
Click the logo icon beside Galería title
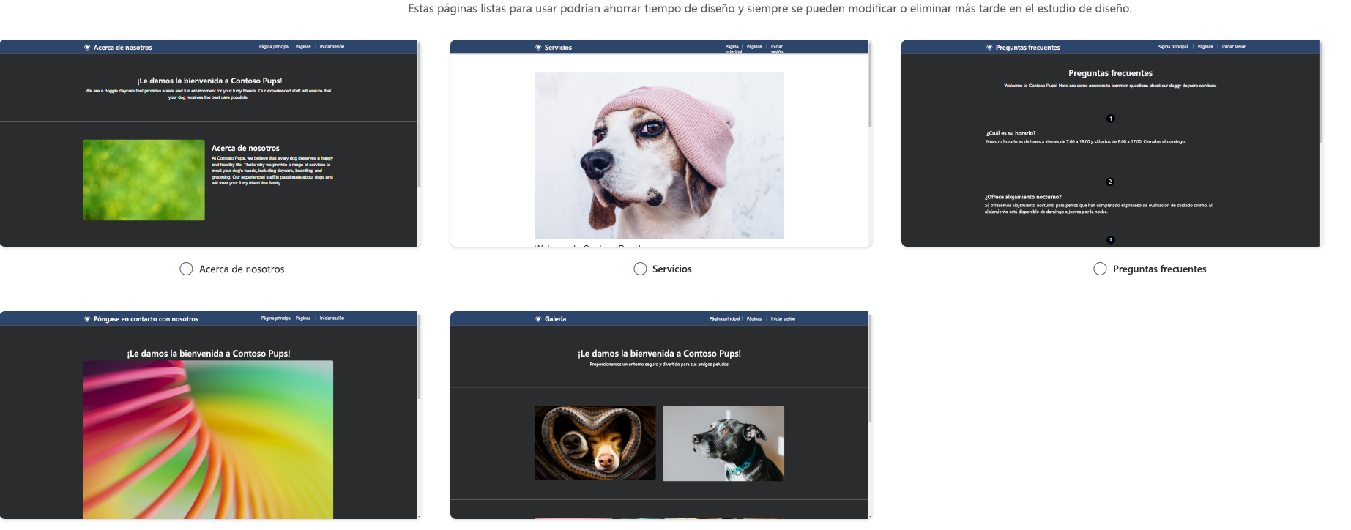[x=538, y=319]
